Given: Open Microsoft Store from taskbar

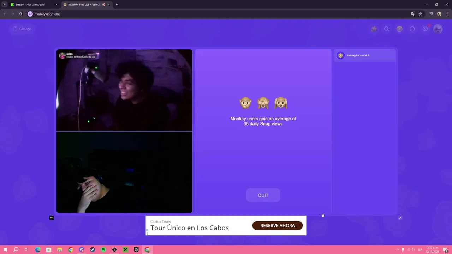Looking at the screenshot, I should pos(49,250).
